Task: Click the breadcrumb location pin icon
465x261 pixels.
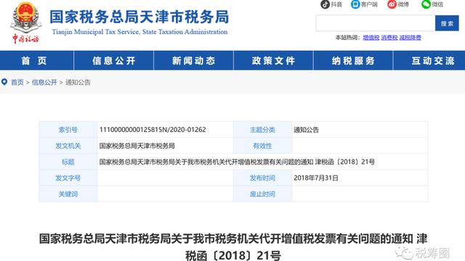Action: click(x=4, y=82)
